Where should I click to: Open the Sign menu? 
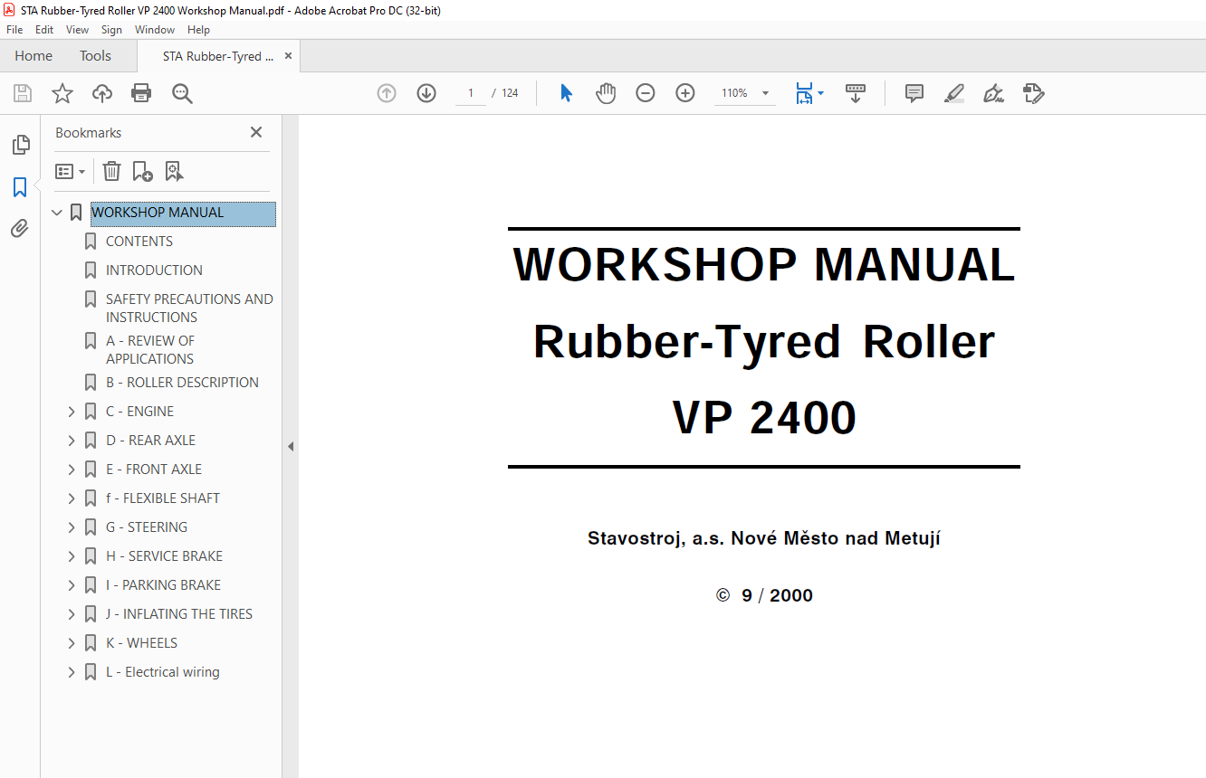112,30
